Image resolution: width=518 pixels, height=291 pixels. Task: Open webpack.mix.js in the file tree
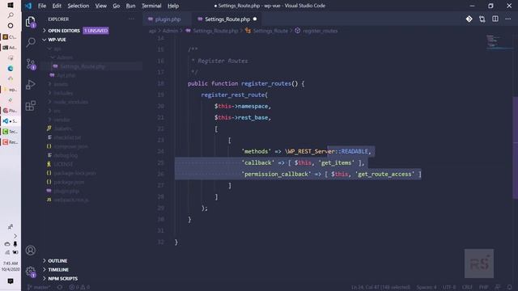(71, 200)
